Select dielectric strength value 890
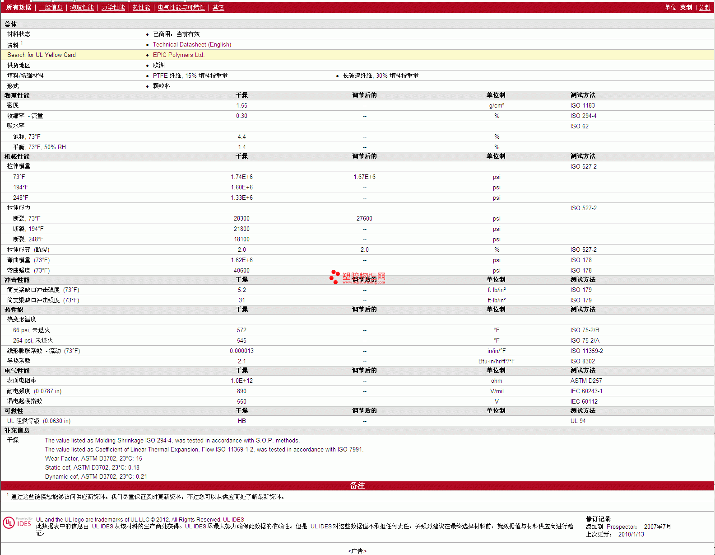 (x=241, y=391)
